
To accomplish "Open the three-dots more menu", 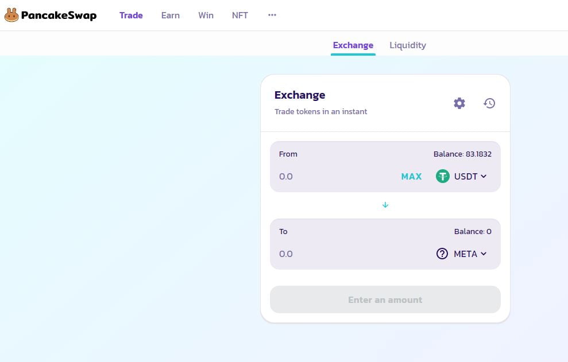I will coord(272,15).
